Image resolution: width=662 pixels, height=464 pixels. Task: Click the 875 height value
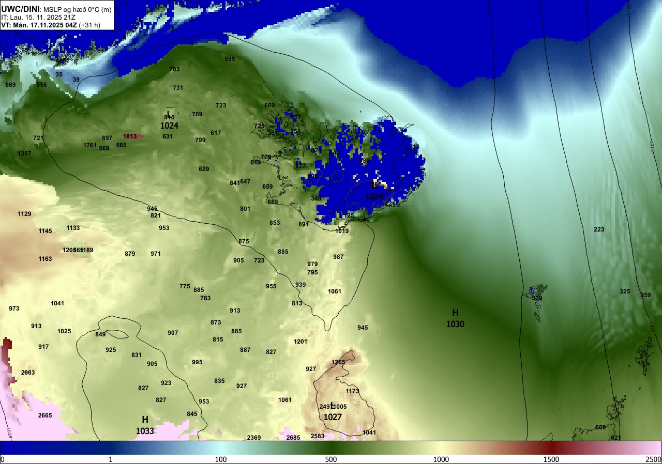point(244,241)
